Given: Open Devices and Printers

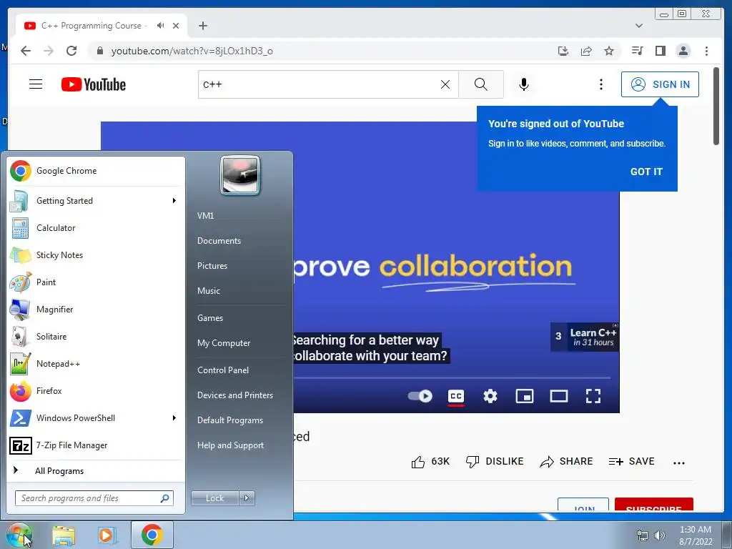Looking at the screenshot, I should [x=234, y=395].
